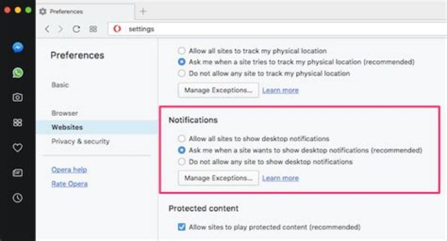Go forward with the toolbar forward arrow
Viewport: 447px width, 241px height.
[x=60, y=29]
